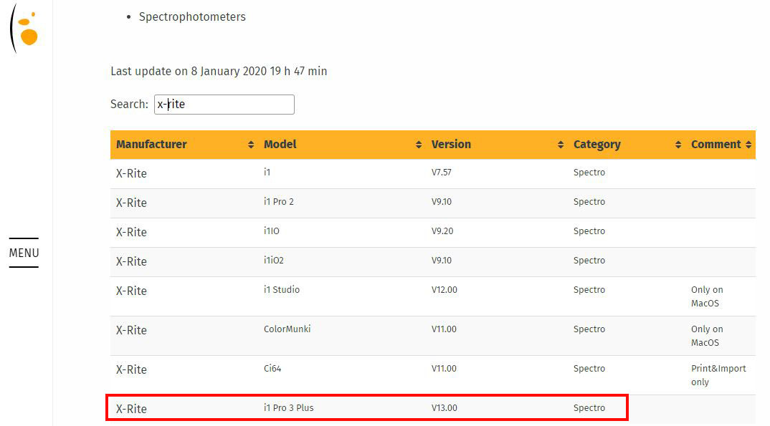The image size is (770, 426).
Task: Sort table by Comment arrows icon
Action: (x=748, y=145)
